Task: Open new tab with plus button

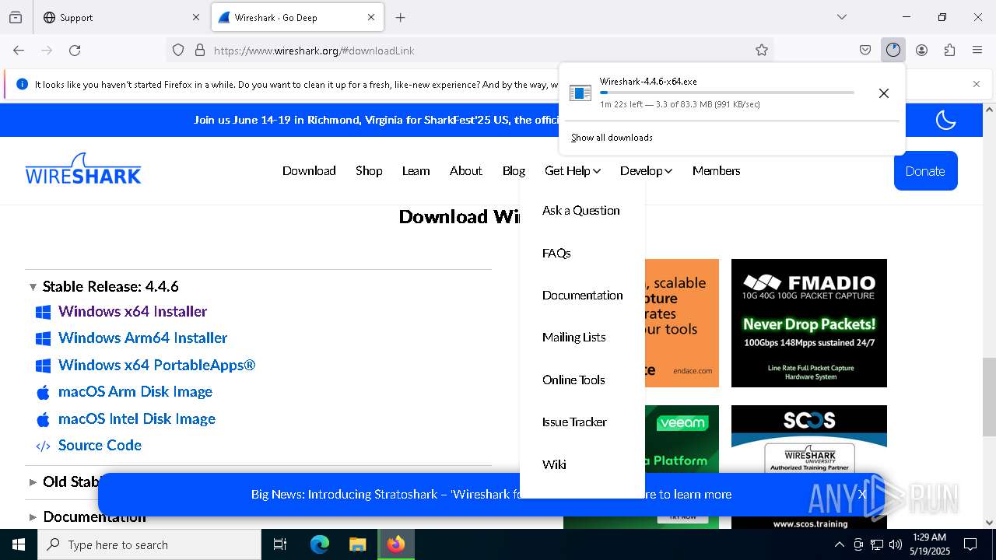Action: (400, 17)
